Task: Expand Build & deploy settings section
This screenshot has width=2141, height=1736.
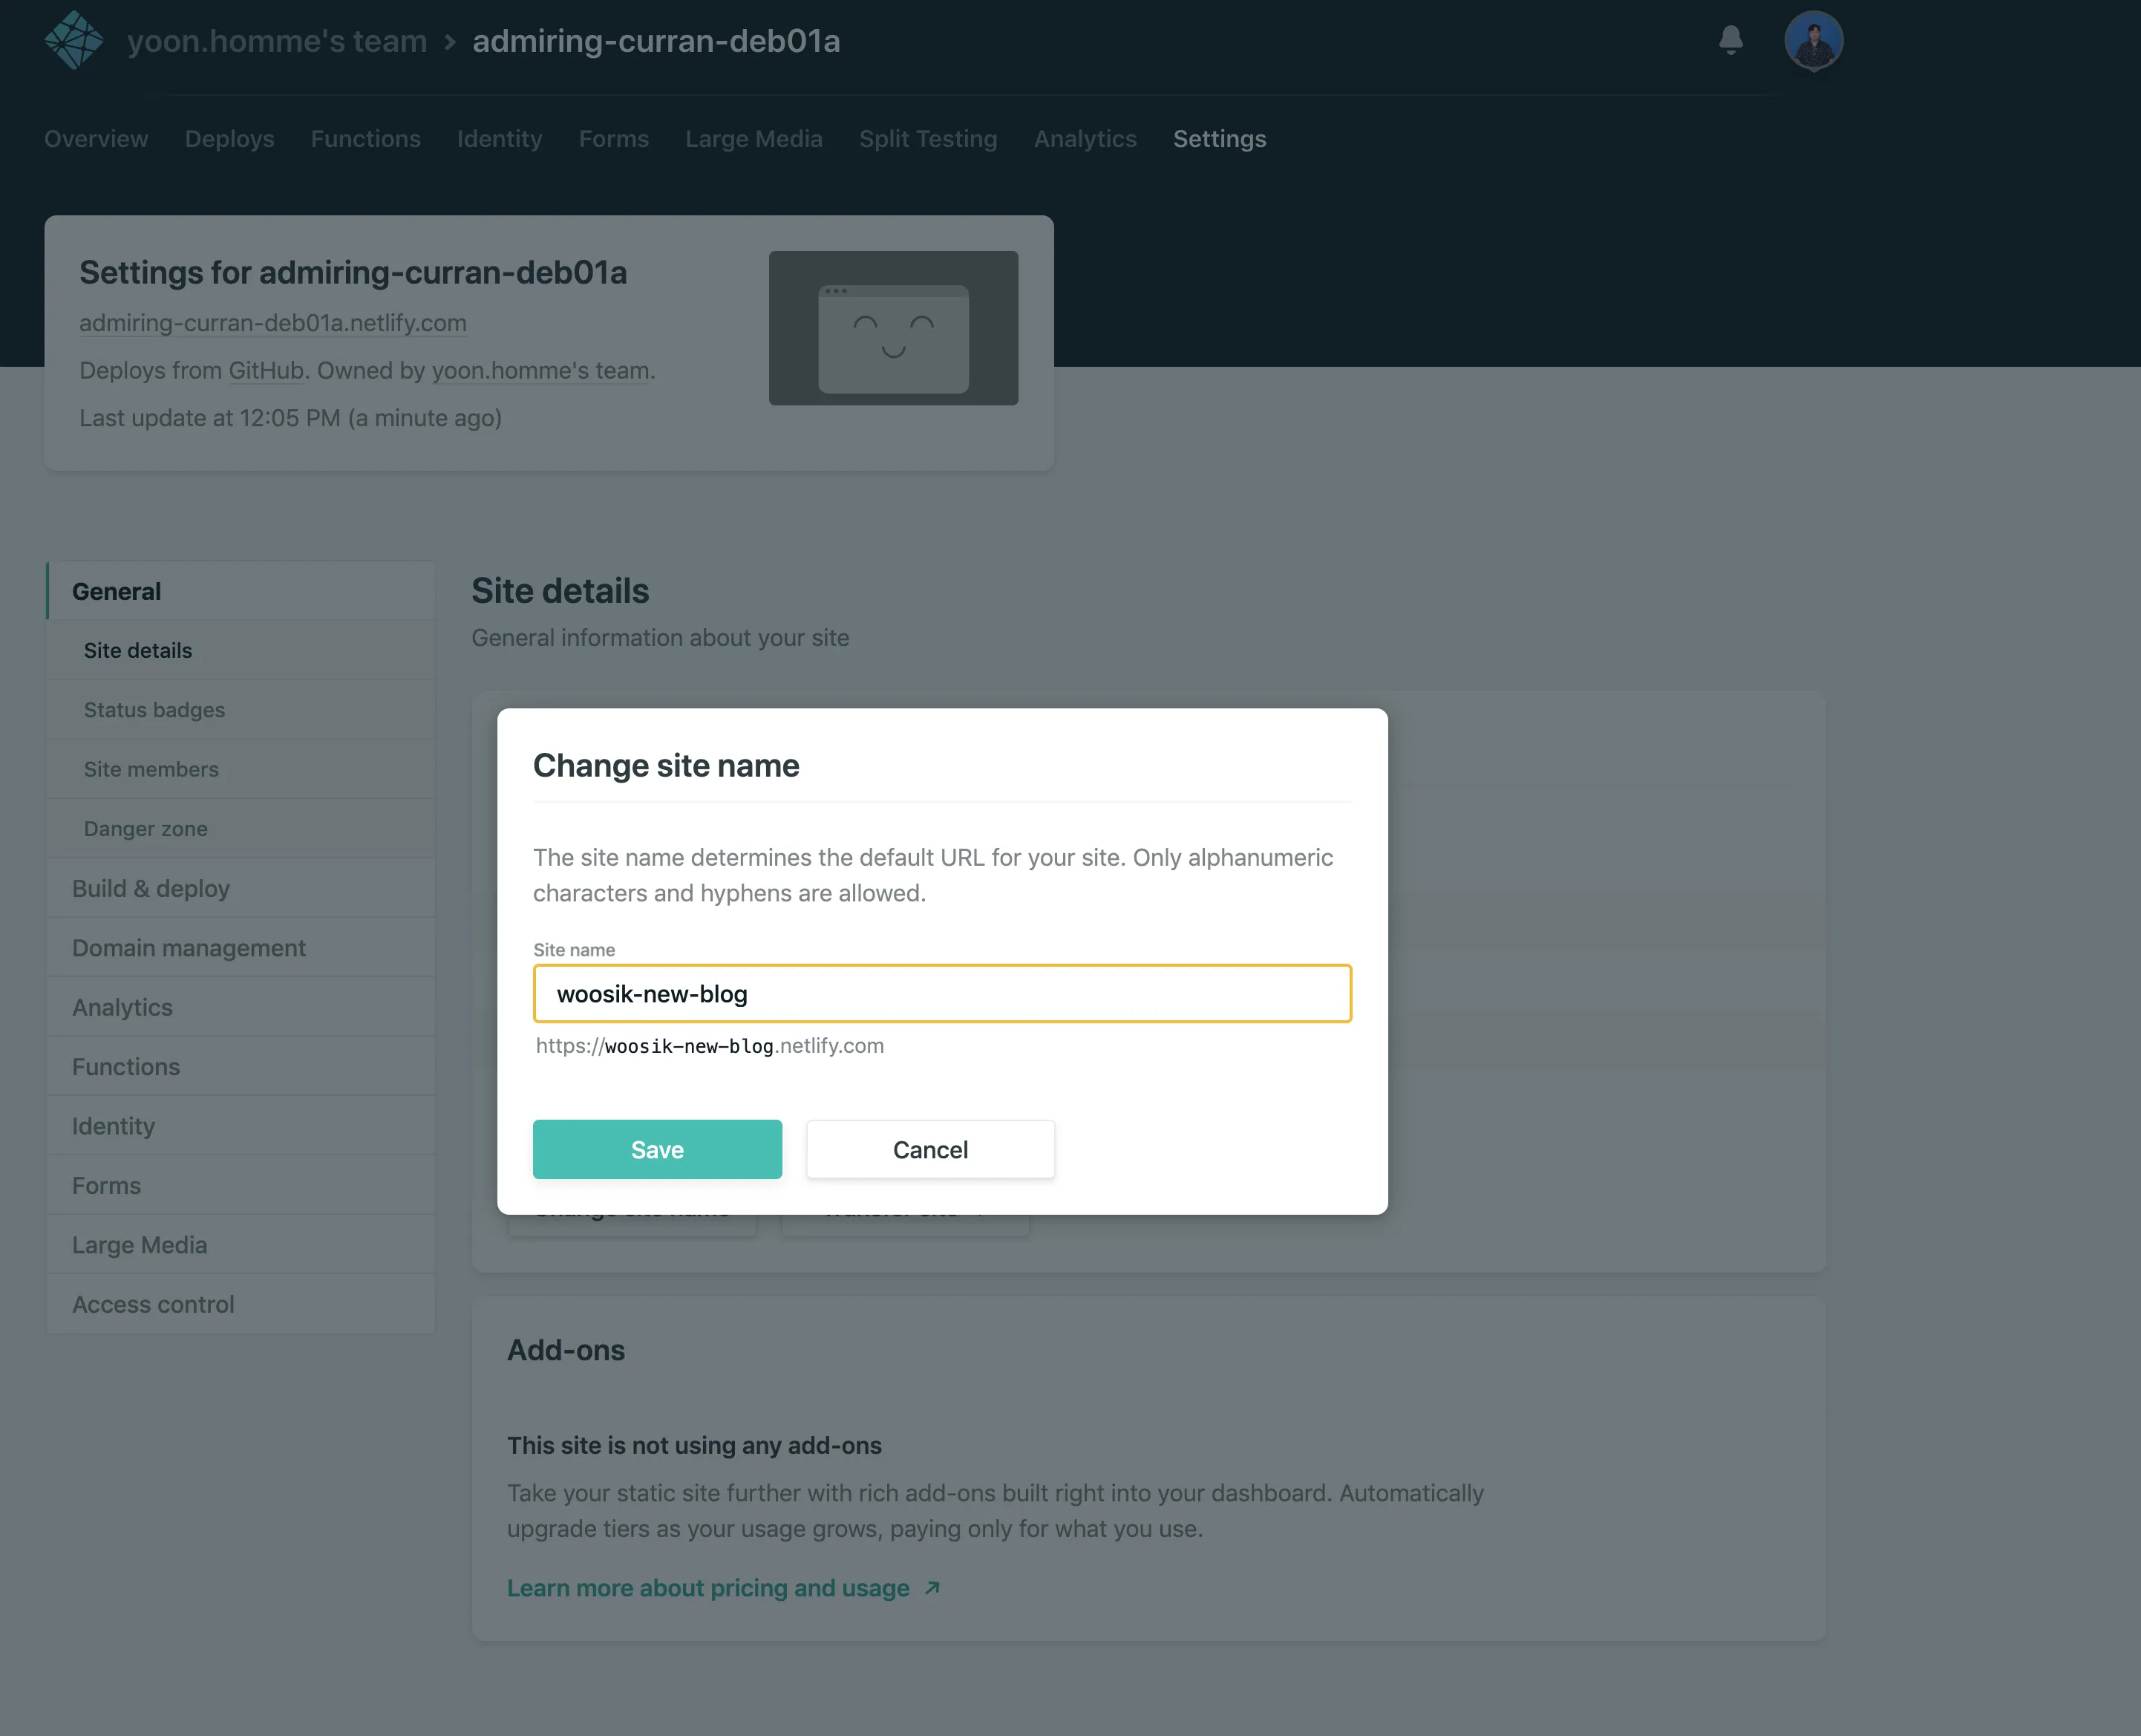Action: [151, 888]
